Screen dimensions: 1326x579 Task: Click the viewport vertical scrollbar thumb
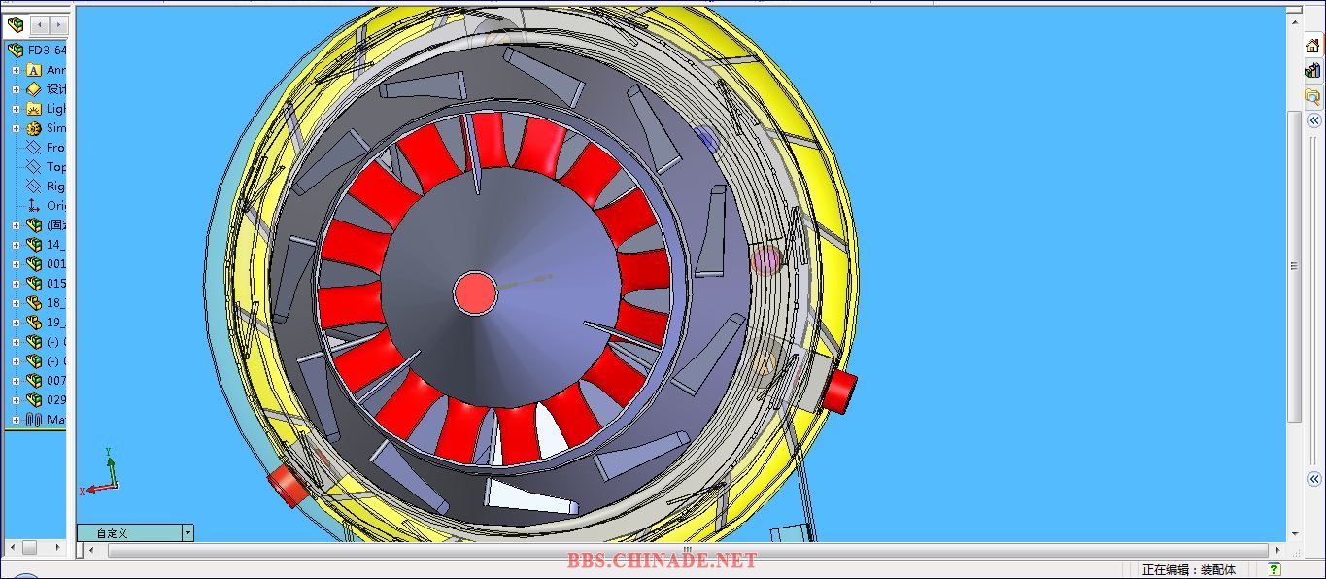click(x=1294, y=266)
